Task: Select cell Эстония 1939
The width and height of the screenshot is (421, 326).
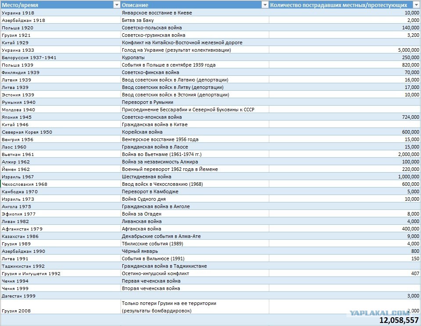Action: pyautogui.click(x=61, y=95)
